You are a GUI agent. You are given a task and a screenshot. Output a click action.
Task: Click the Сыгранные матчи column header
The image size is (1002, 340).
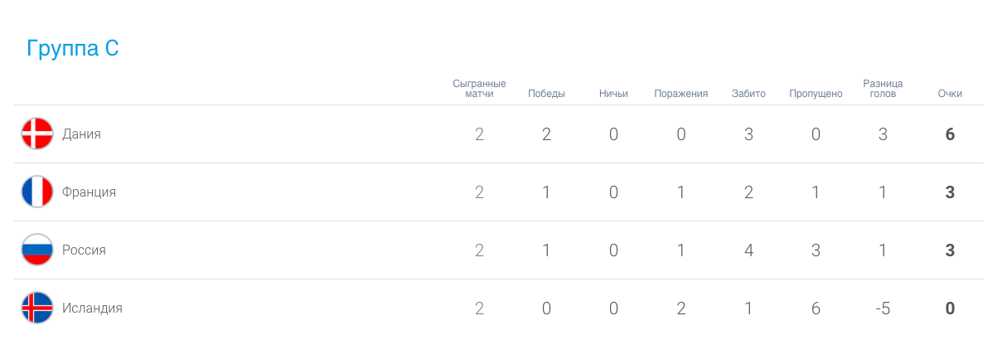tap(479, 89)
